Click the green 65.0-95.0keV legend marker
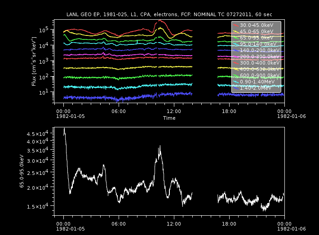 236,38
